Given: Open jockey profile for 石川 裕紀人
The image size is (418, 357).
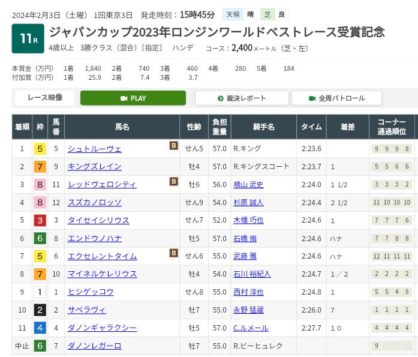Looking at the screenshot, I should pos(252,274).
